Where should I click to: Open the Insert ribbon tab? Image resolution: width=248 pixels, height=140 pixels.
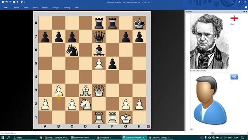click(26, 7)
